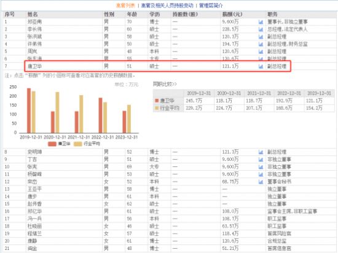Click the 2021-12-31 header in comparison table

point(259,93)
